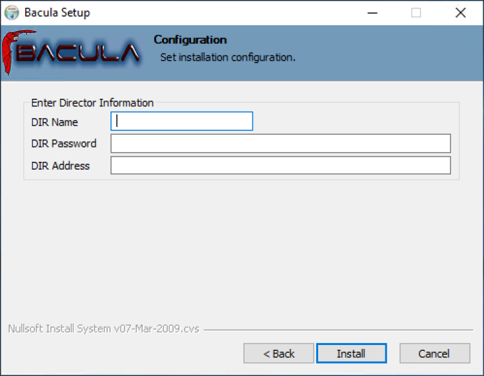Viewport: 484px width, 376px height.
Task: Cancel the Bacula setup
Action: (434, 353)
